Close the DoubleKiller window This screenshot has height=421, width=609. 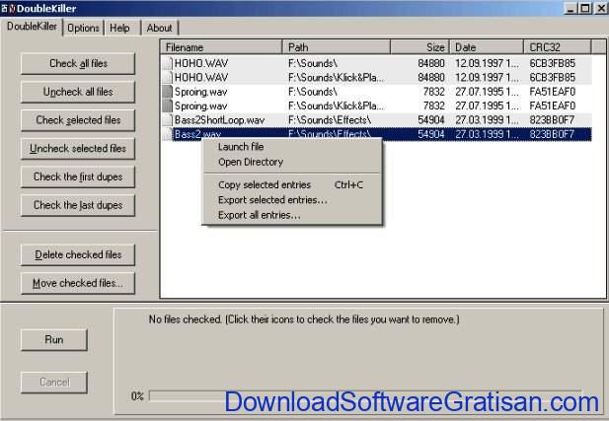601,8
